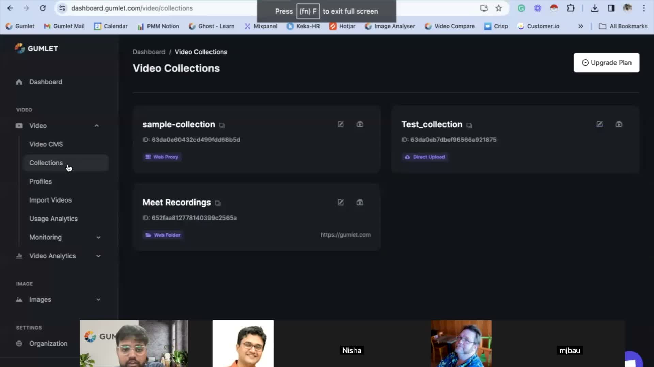Expand the Images sidebar menu
The width and height of the screenshot is (654, 367).
coord(98,300)
